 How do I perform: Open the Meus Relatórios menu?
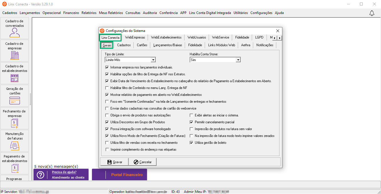tap(111, 13)
